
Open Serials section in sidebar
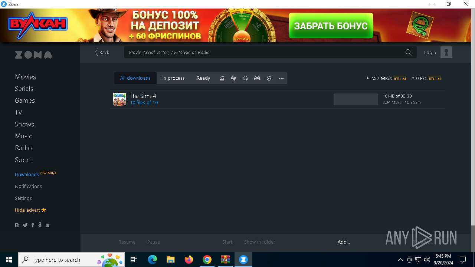coord(24,89)
